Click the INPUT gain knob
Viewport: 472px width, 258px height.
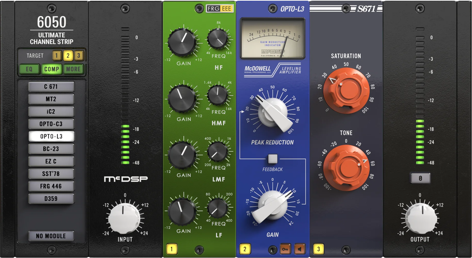coord(124,218)
